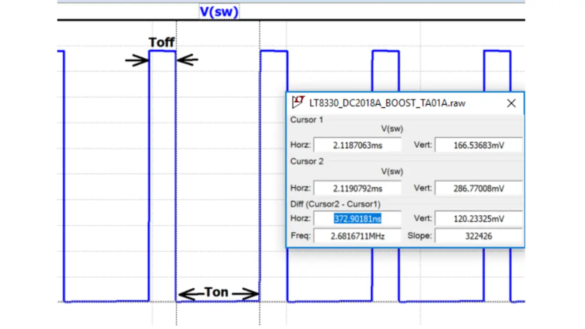Click the Slope value field

(479, 236)
